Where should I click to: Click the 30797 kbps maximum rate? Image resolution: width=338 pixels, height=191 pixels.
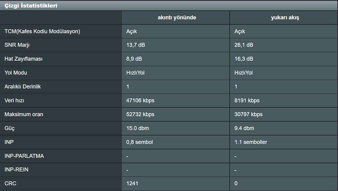[x=248, y=114]
